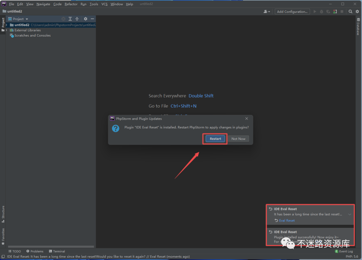
Task: Click the Select Opened File locate icon
Action: coord(63,19)
